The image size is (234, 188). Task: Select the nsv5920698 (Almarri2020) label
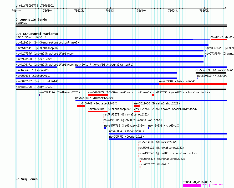(x=35, y=59)
